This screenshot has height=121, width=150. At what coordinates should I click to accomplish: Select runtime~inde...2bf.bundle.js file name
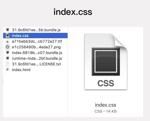tap(37, 58)
